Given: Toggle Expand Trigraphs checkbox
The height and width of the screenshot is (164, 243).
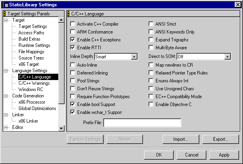Looking at the screenshot, I should (151, 40).
